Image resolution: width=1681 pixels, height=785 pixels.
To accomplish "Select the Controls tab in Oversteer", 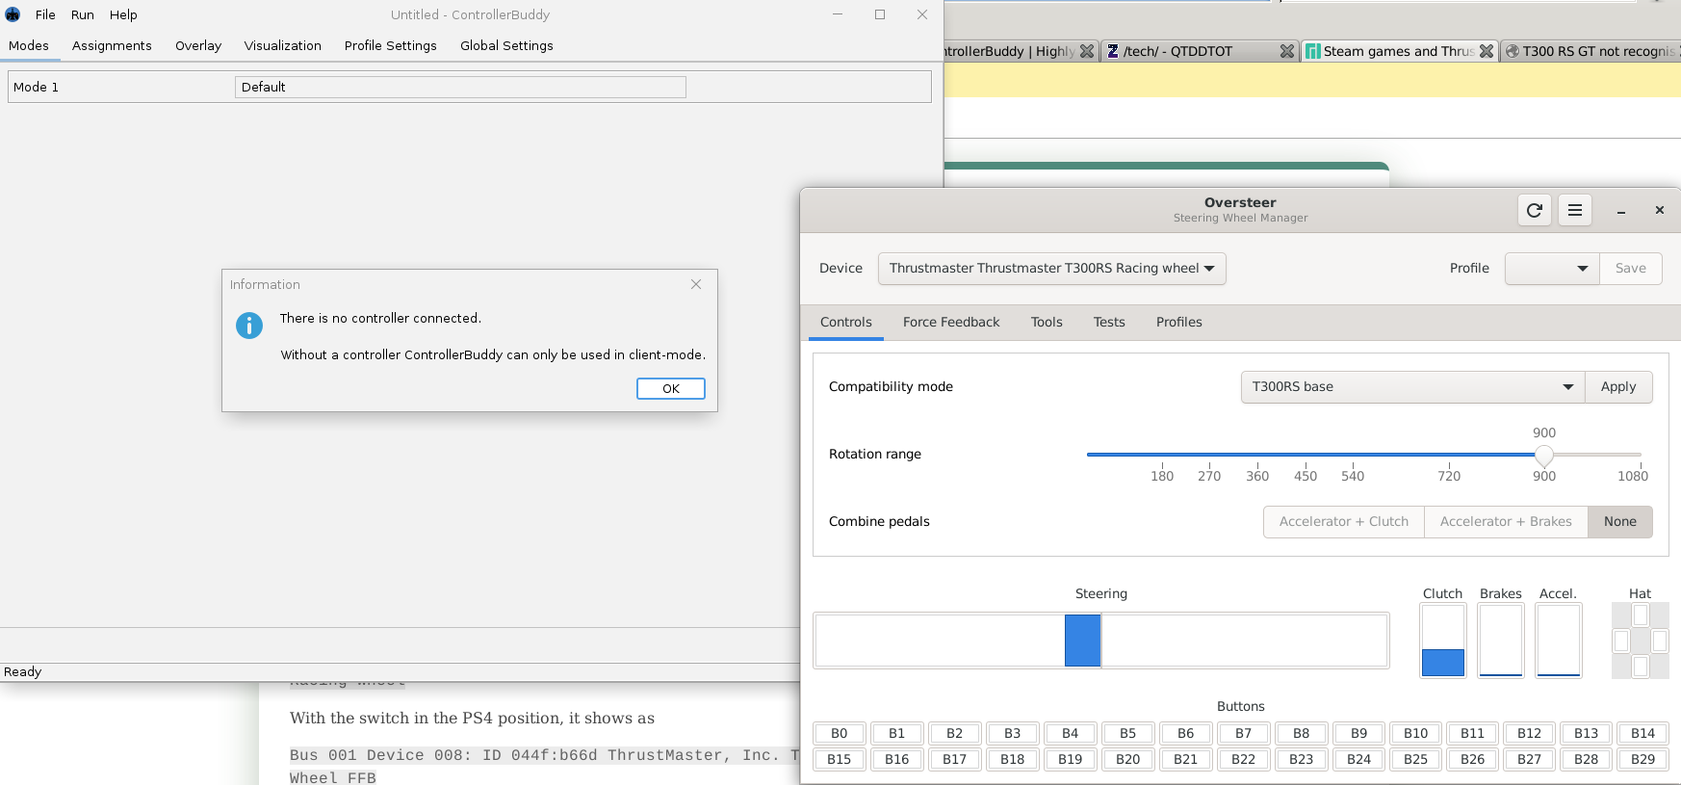I will click(x=846, y=322).
